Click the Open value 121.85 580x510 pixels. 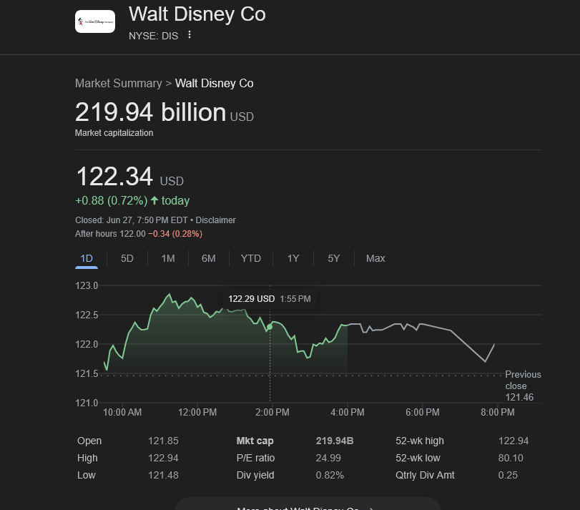(163, 441)
